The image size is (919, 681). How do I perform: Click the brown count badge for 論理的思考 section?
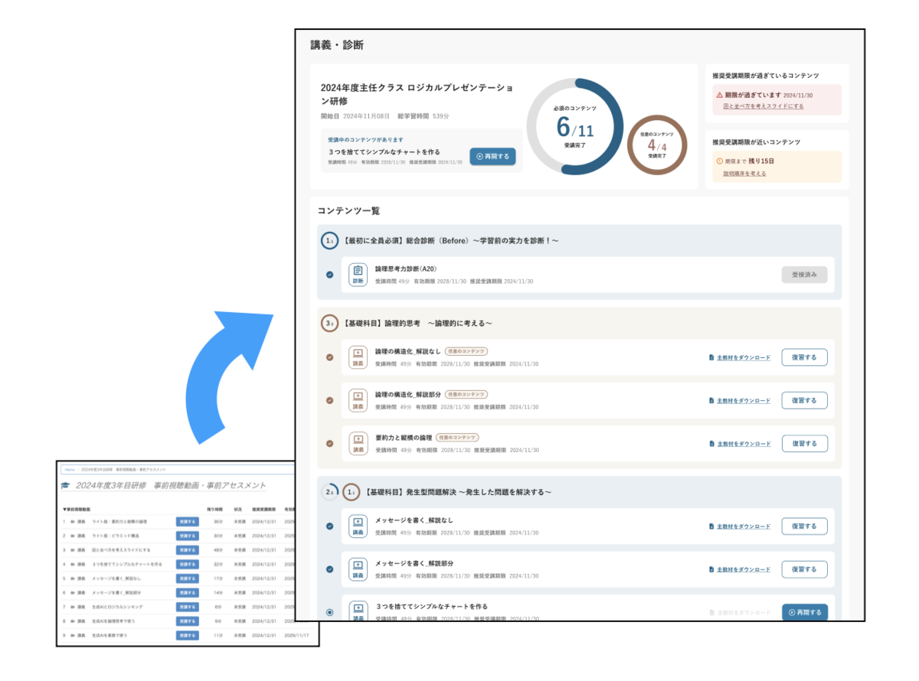330,324
